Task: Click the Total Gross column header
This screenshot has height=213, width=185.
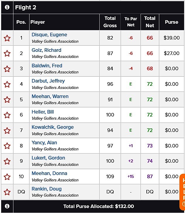Action: pos(110,22)
